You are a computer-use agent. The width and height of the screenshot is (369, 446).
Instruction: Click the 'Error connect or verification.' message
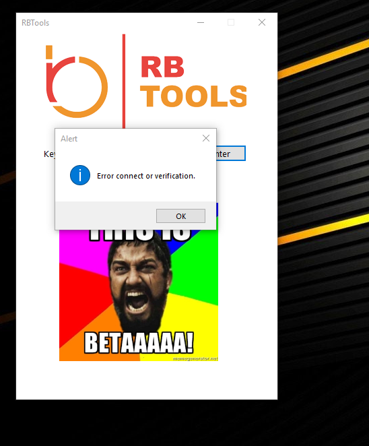tap(146, 176)
